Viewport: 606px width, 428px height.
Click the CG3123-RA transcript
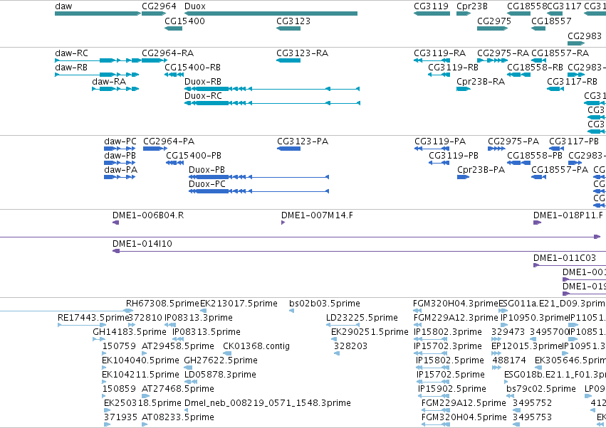(288, 60)
